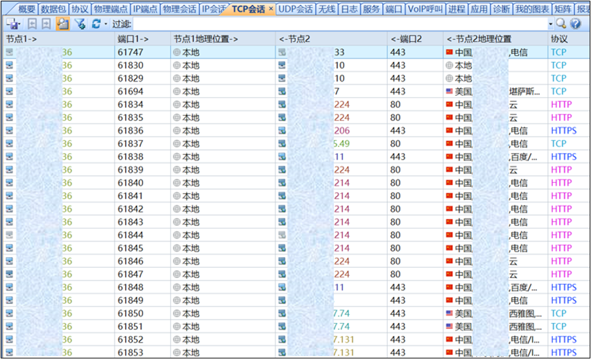
Task: Go to the 进程 tab
Action: tap(456, 9)
